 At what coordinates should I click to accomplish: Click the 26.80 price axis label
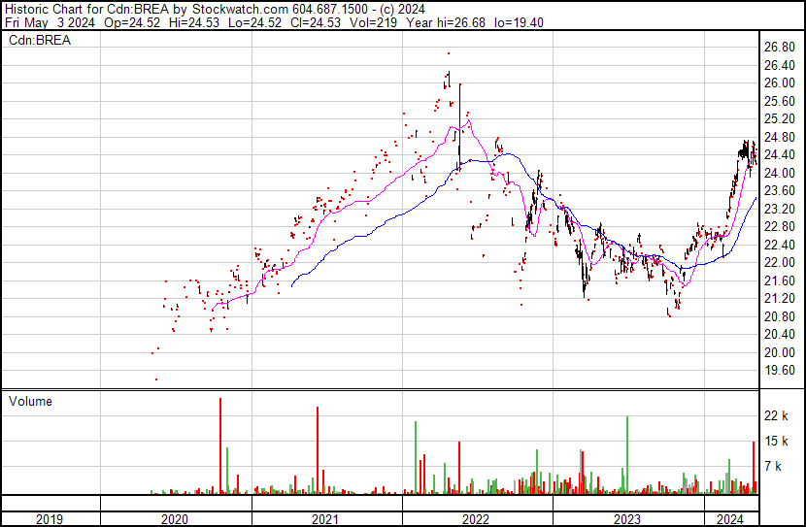point(780,47)
